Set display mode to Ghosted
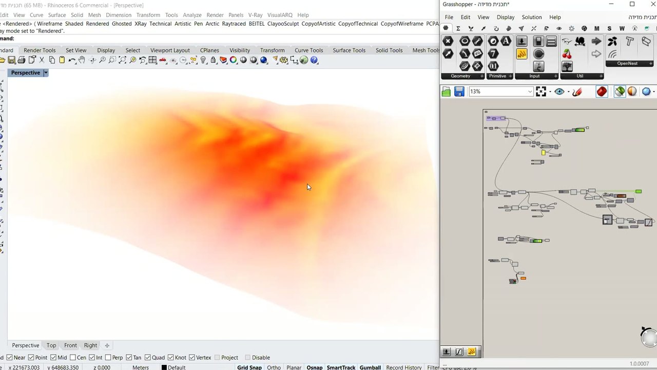This screenshot has height=370, width=657. (x=122, y=24)
